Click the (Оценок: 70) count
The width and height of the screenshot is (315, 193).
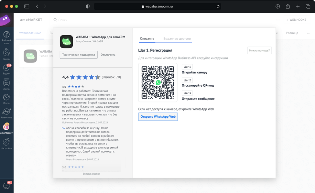pos(111,77)
